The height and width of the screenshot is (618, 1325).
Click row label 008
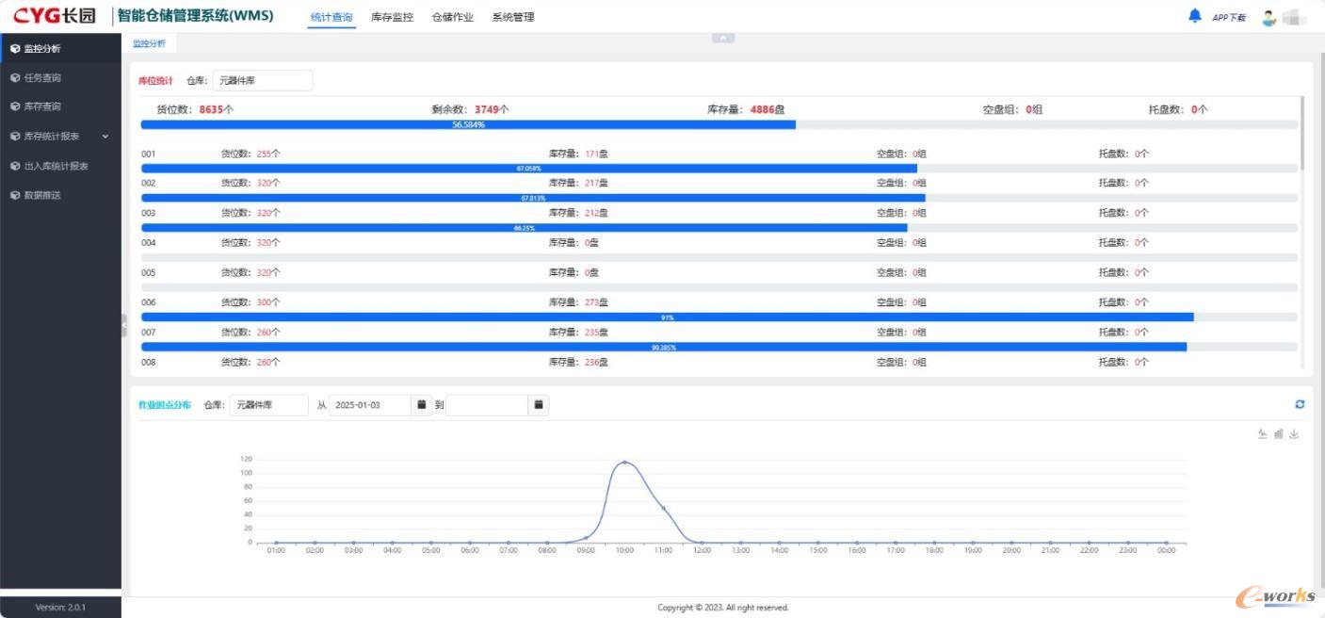pos(149,363)
